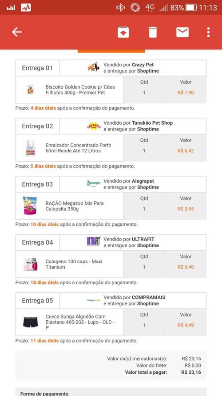Image resolution: width=222 pixels, height=396 pixels.
Task: Tap the Alegrapet seller logo
Action: pyautogui.click(x=93, y=184)
